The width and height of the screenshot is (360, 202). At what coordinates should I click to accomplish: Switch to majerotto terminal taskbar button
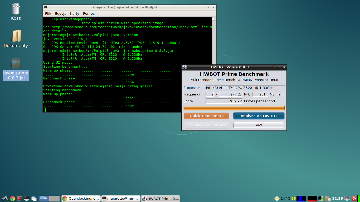121,199
